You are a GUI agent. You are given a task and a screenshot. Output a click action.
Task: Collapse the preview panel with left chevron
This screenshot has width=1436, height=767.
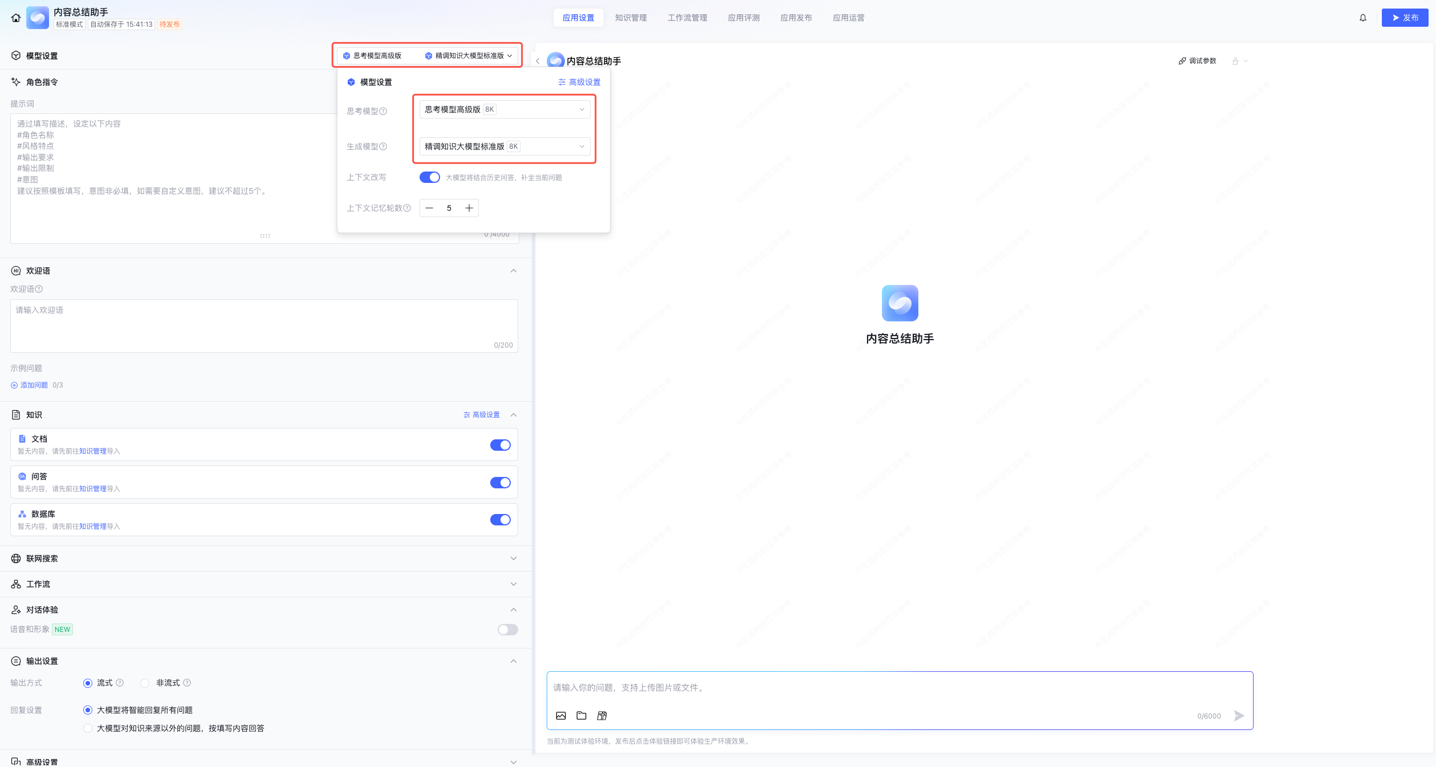[x=538, y=61]
